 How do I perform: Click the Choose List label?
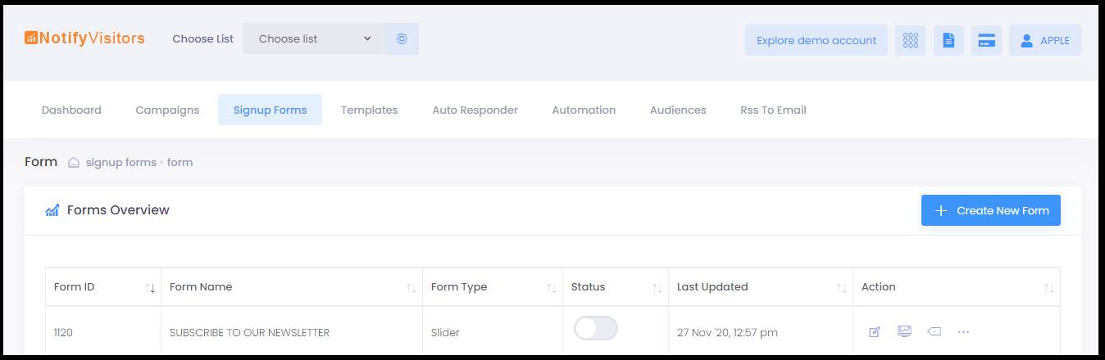(x=202, y=38)
